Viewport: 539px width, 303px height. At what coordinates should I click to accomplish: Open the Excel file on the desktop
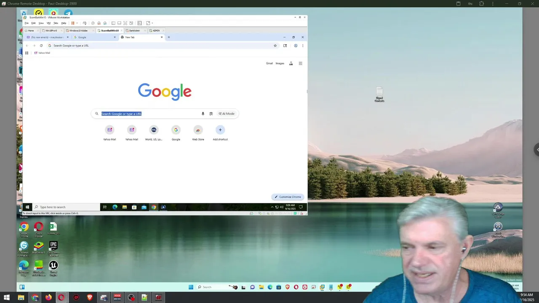pyautogui.click(x=53, y=229)
